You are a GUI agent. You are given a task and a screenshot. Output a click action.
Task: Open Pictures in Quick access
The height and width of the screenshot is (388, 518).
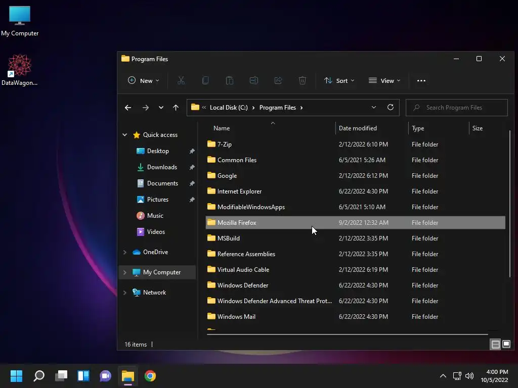coord(158,200)
